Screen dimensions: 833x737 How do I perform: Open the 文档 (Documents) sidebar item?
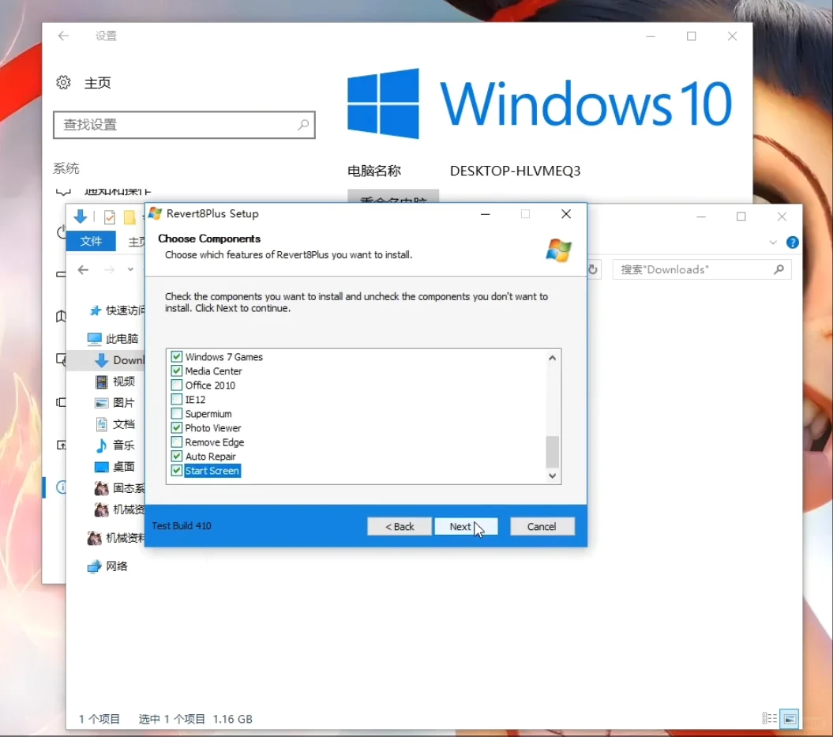[124, 423]
